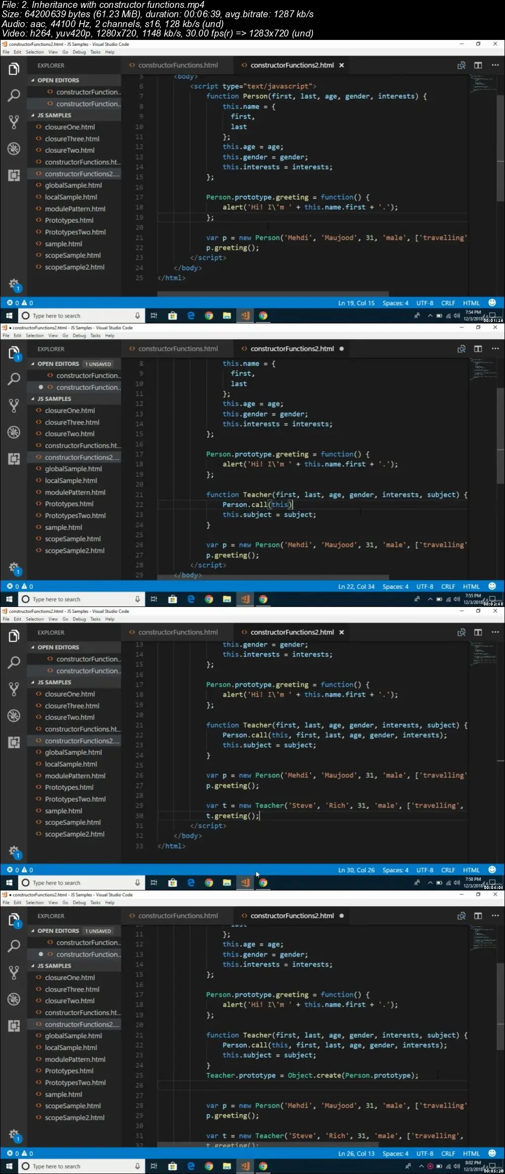The width and height of the screenshot is (505, 1174).
Task: Open Source Control in the Ln 19 frame
Action: click(x=14, y=122)
